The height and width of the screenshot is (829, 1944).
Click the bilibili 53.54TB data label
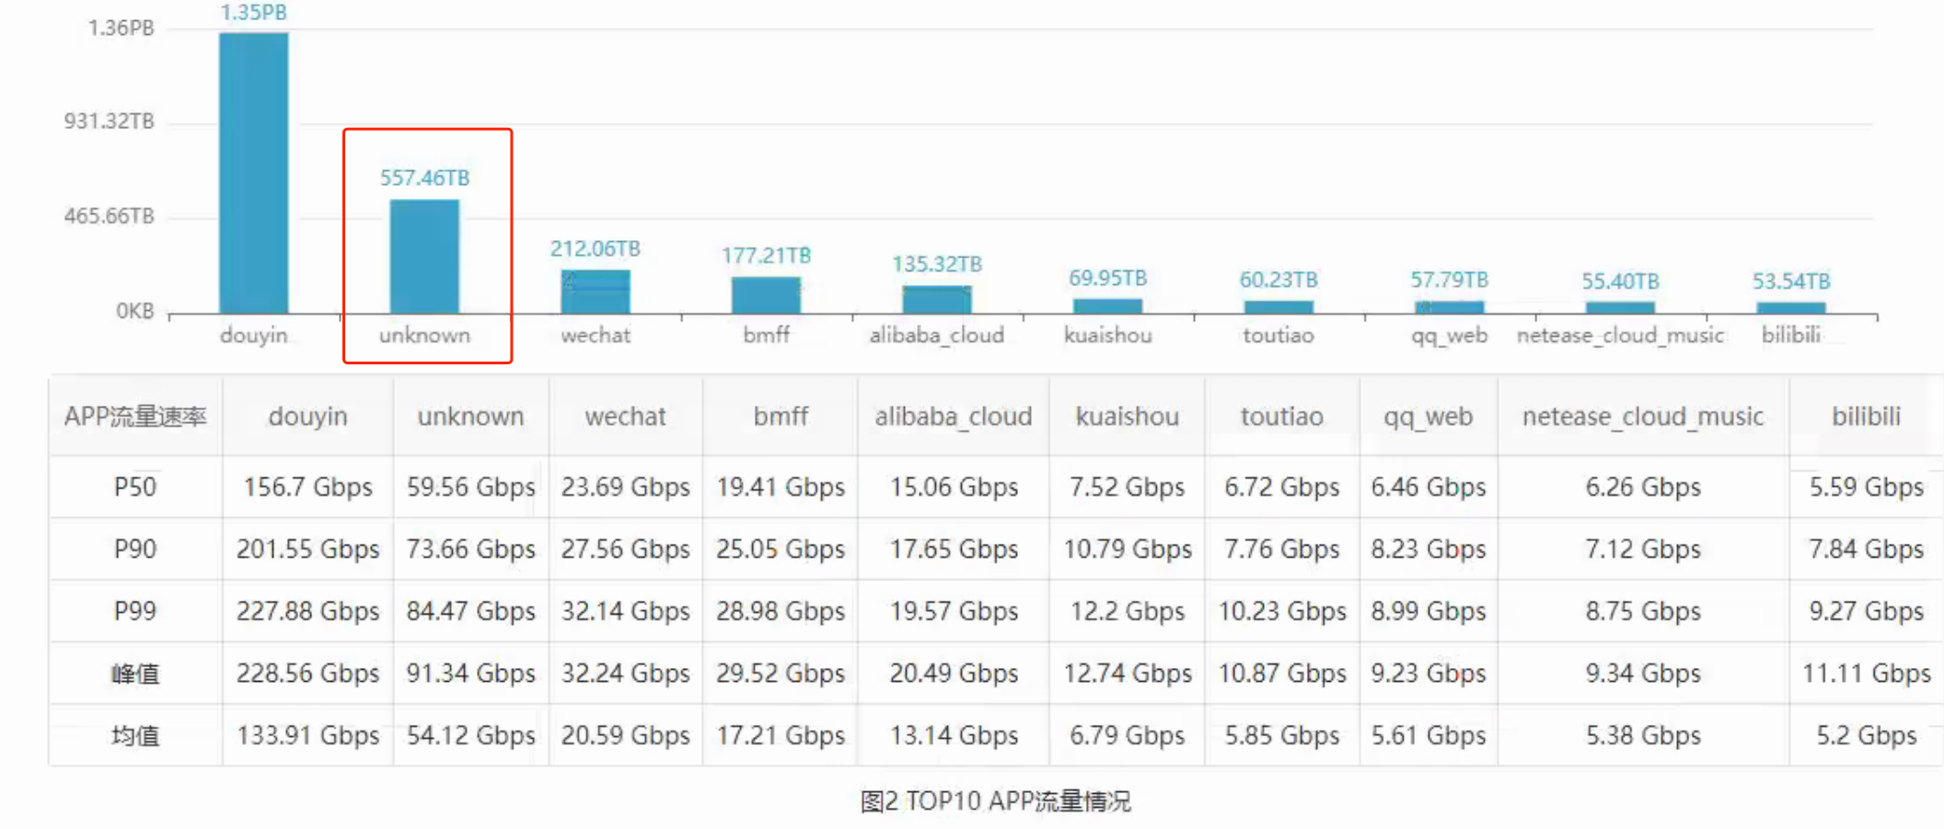pos(1790,281)
